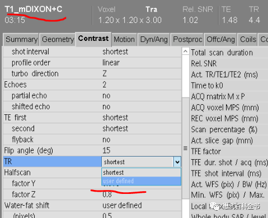The width and height of the screenshot is (268, 218).
Task: Switch to the Summary tab
Action: [x=21, y=39]
